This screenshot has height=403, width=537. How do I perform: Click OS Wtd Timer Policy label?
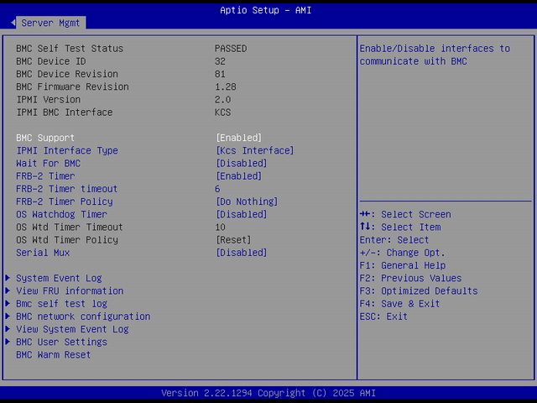click(67, 240)
